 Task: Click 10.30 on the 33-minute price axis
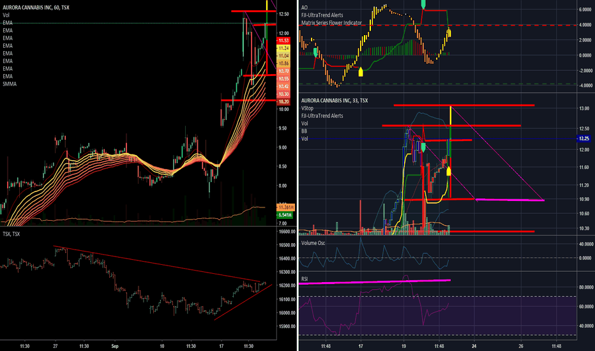[584, 228]
